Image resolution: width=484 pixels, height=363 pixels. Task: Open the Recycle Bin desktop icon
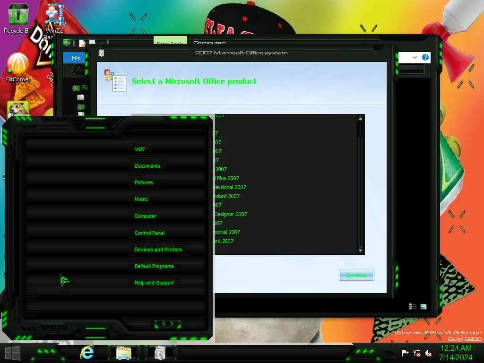click(18, 17)
